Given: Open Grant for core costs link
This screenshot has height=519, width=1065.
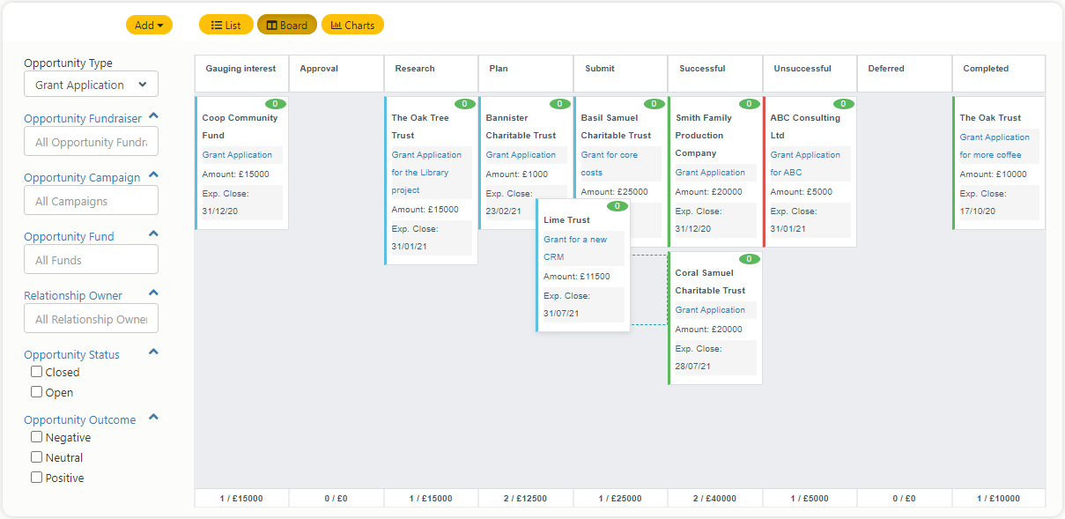Looking at the screenshot, I should (x=609, y=164).
